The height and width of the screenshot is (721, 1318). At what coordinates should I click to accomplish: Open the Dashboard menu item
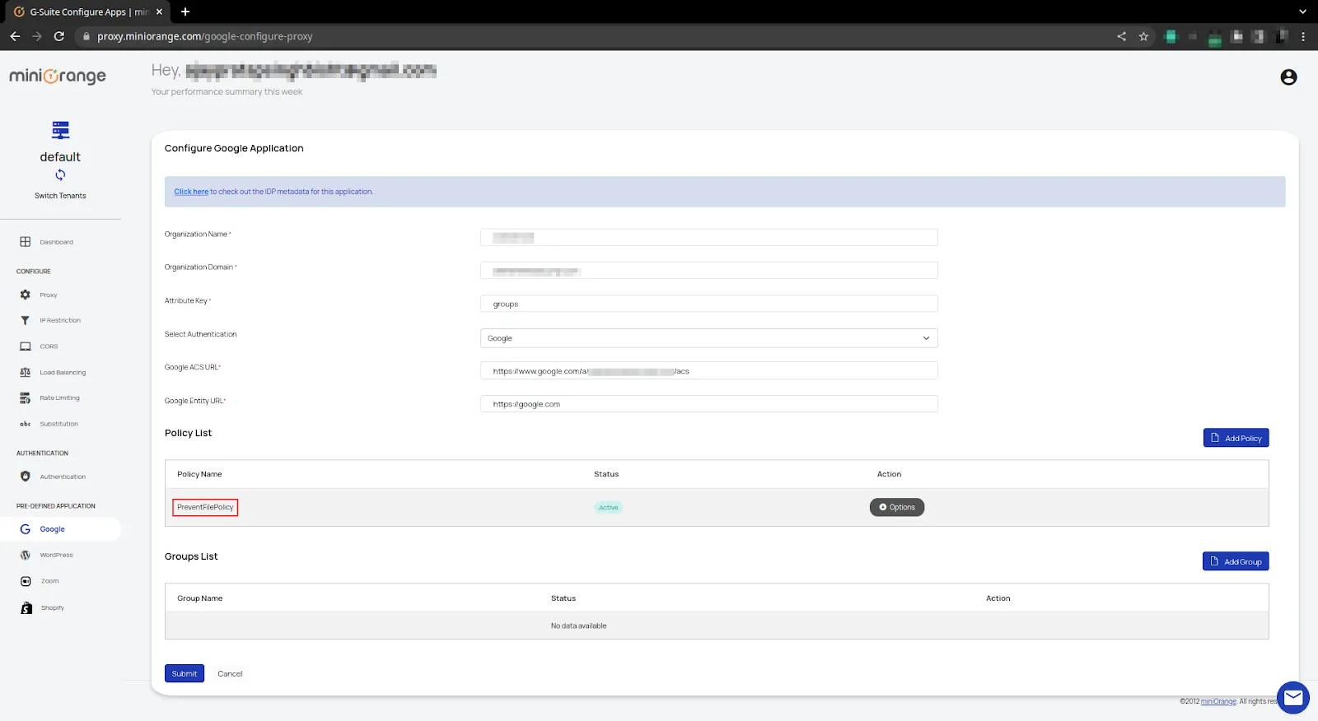point(56,242)
